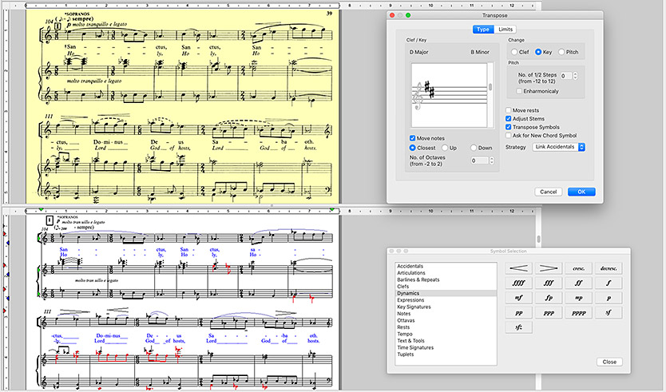Uncheck Transpose Symbols checkbox
This screenshot has height=392, width=666.
point(509,127)
